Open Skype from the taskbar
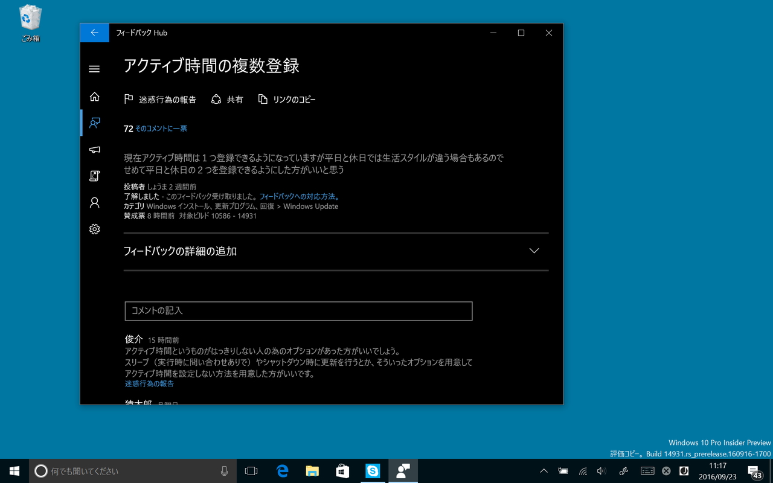This screenshot has width=773, height=483. coord(373,471)
